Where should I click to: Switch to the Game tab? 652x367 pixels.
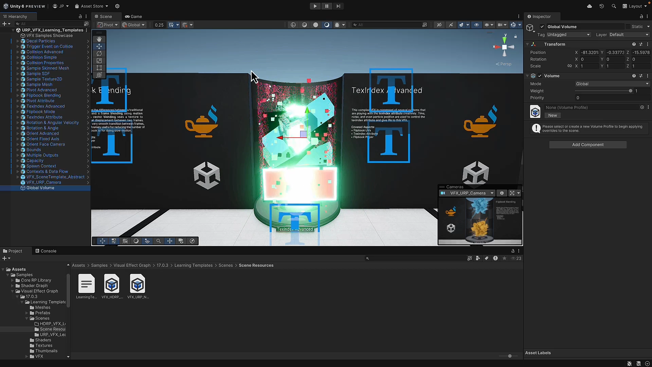(x=133, y=16)
